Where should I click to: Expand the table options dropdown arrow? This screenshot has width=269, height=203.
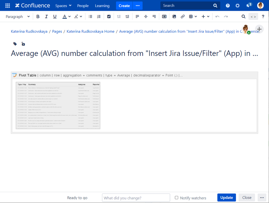(196, 16)
